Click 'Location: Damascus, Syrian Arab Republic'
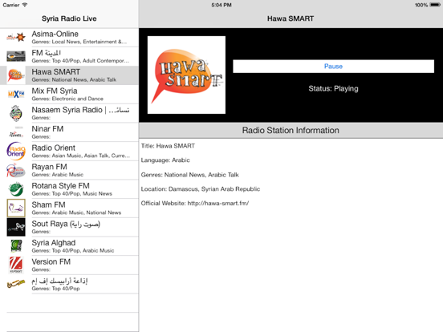Viewport: 443px width, 332px height. (x=201, y=189)
